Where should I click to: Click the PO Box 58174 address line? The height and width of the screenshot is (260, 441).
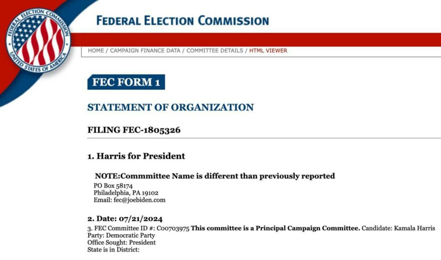coord(113,186)
